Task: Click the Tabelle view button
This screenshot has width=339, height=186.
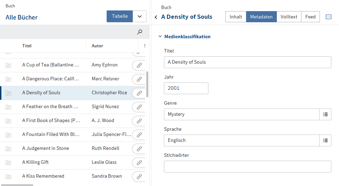Action: (119, 16)
